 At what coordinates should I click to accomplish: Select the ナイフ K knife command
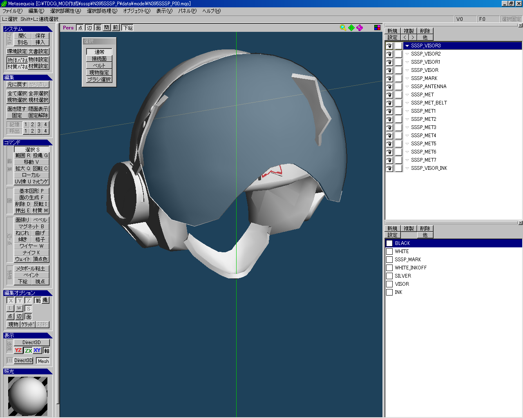31,253
